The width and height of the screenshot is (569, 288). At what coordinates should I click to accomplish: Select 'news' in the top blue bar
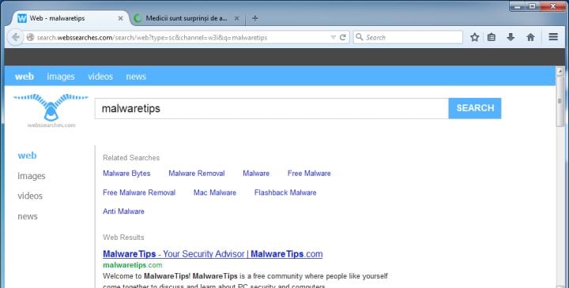coord(136,77)
